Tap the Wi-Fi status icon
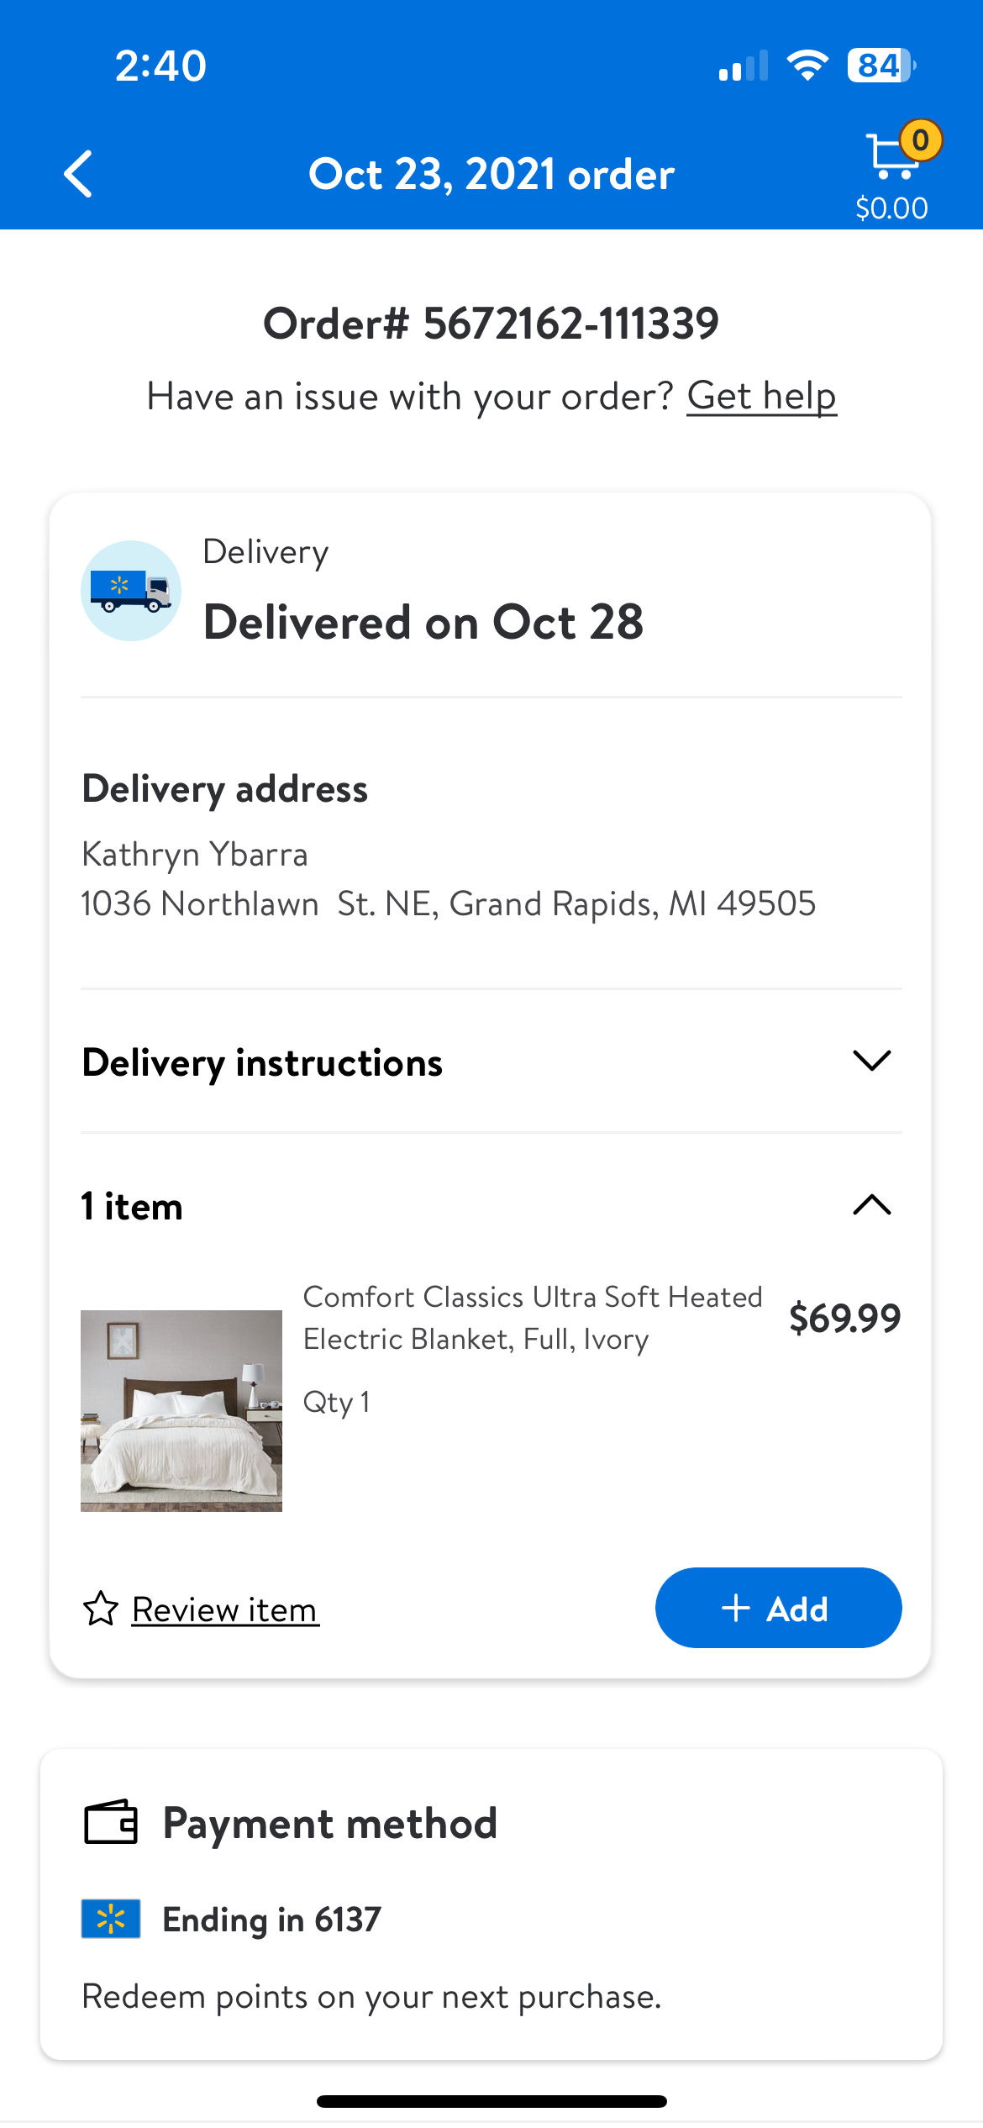This screenshot has height=2128, width=983. point(807,65)
